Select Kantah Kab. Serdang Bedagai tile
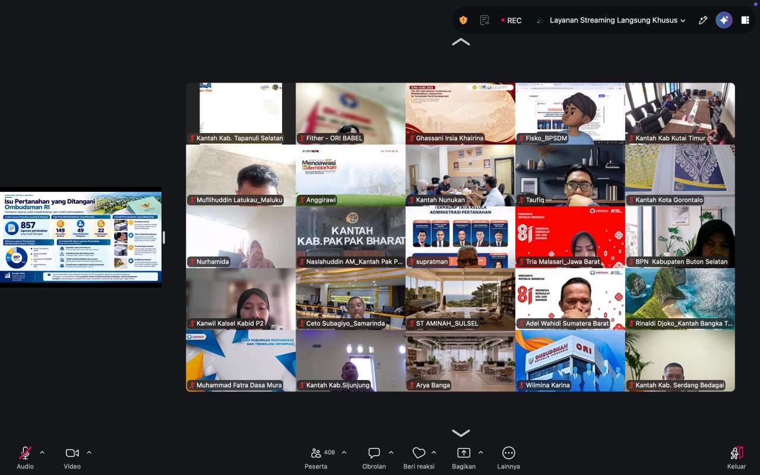The image size is (760, 475). tap(680, 360)
